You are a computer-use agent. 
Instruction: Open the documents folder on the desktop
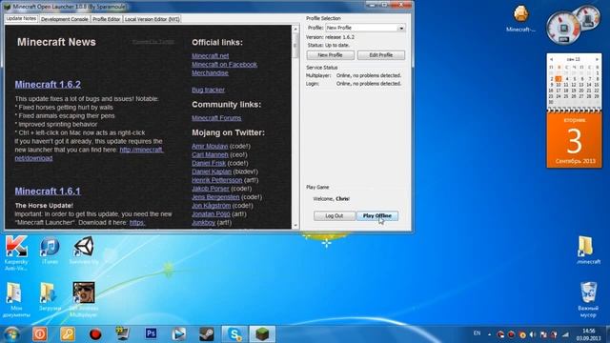[16, 299]
